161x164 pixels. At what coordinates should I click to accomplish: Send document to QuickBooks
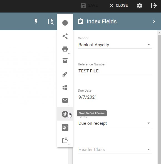(65, 114)
